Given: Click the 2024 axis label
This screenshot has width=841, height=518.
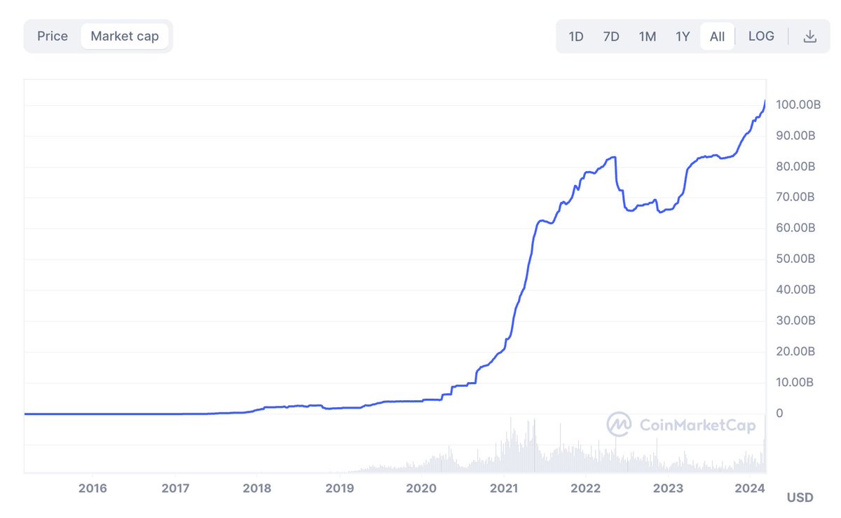Looking at the screenshot, I should (x=750, y=488).
